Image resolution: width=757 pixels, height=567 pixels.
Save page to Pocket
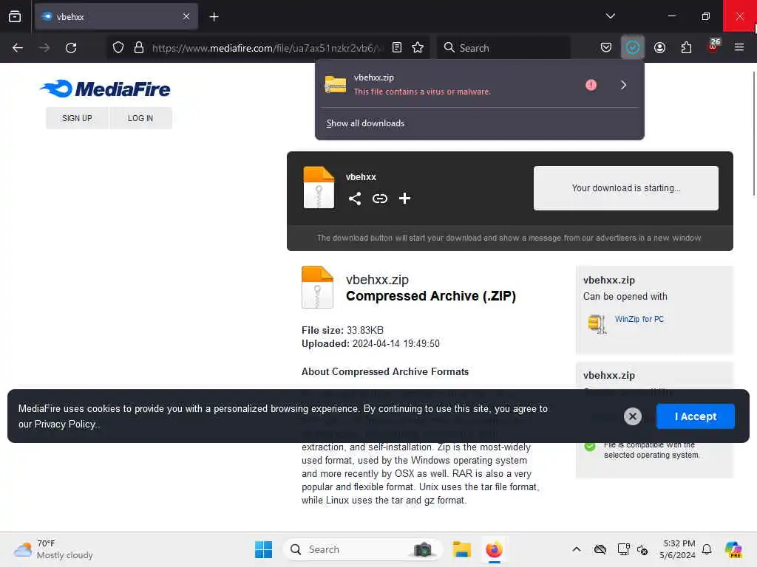pyautogui.click(x=606, y=48)
